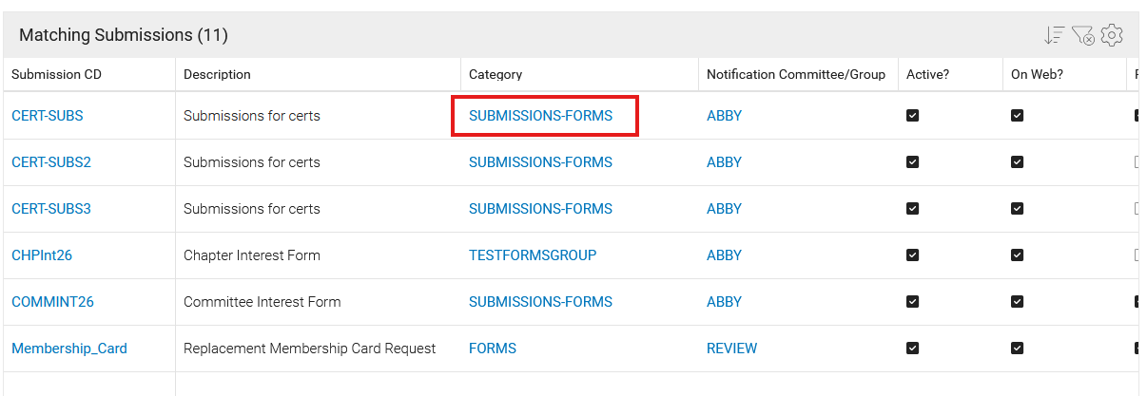Open the CERT-SUBS2 submission
This screenshot has height=396, width=1147.
[51, 162]
